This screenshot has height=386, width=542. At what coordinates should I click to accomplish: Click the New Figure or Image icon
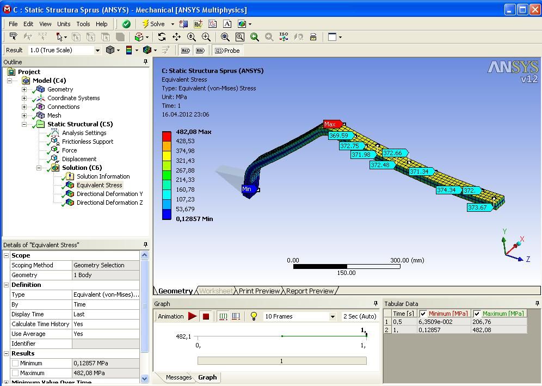point(242,24)
